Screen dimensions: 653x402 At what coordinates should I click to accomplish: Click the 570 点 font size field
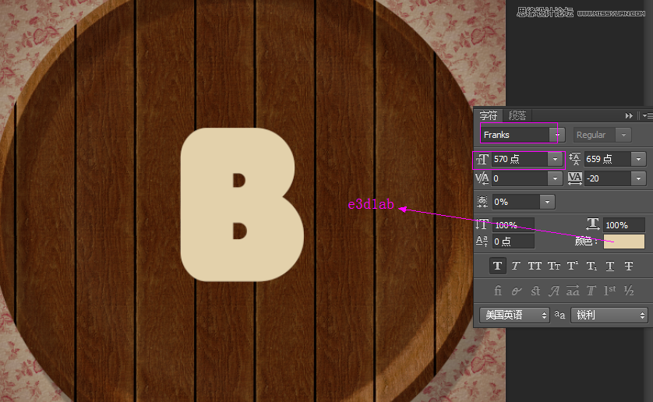pyautogui.click(x=519, y=159)
